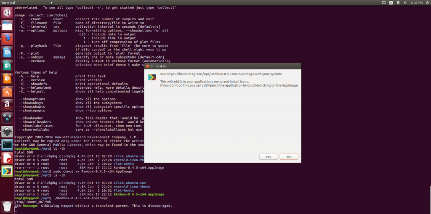
Task: Switch to Terminal in the launcher
Action: click(7, 144)
